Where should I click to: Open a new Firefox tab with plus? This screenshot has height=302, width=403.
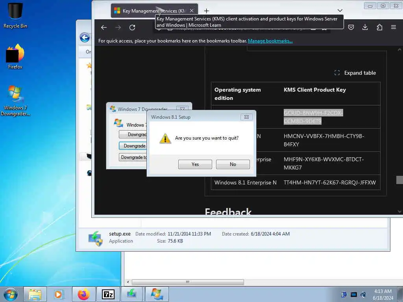(206, 11)
